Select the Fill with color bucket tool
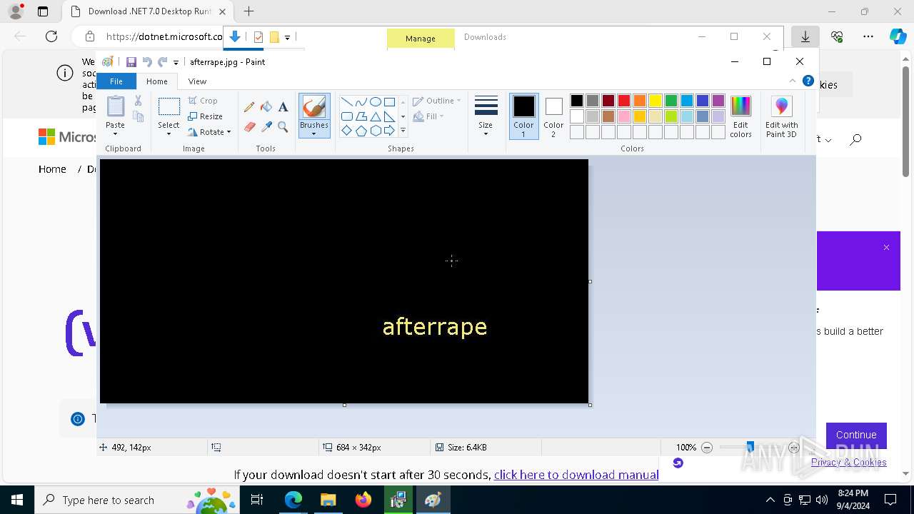This screenshot has width=914, height=514. [266, 107]
